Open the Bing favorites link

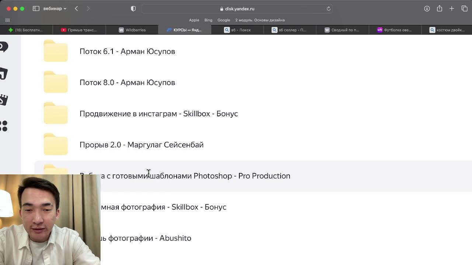pyautogui.click(x=208, y=20)
